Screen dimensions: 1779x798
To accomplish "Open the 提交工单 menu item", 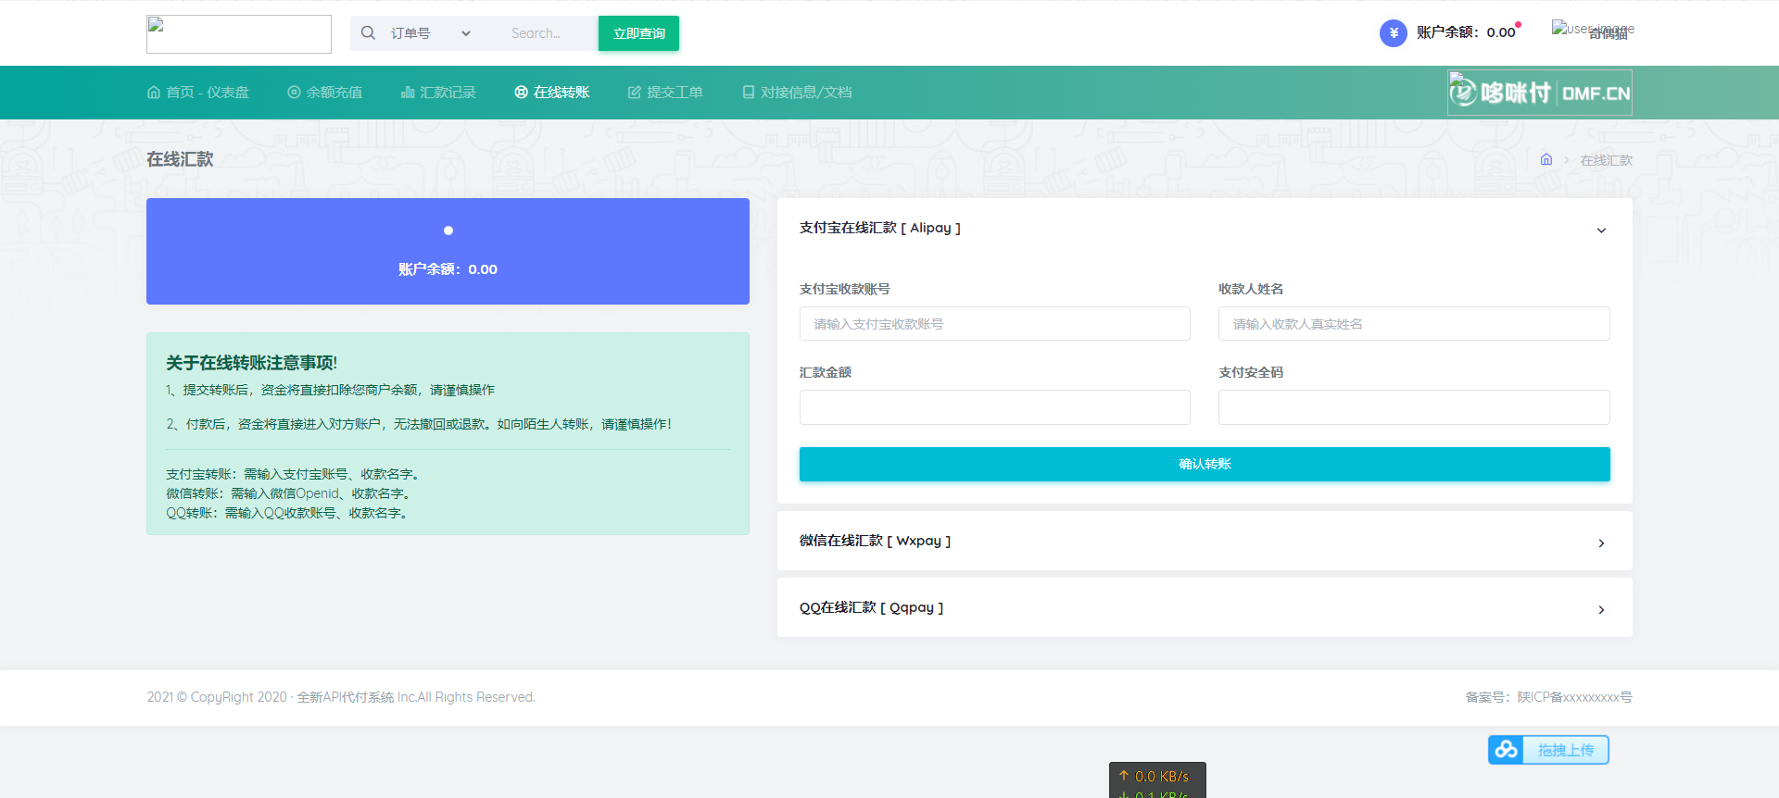I will click(x=665, y=93).
